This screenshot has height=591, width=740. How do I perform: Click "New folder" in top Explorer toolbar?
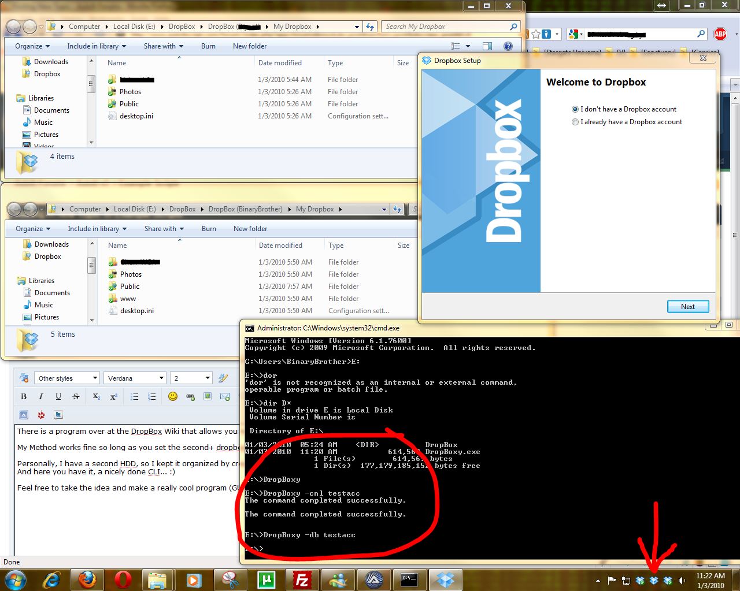[250, 46]
